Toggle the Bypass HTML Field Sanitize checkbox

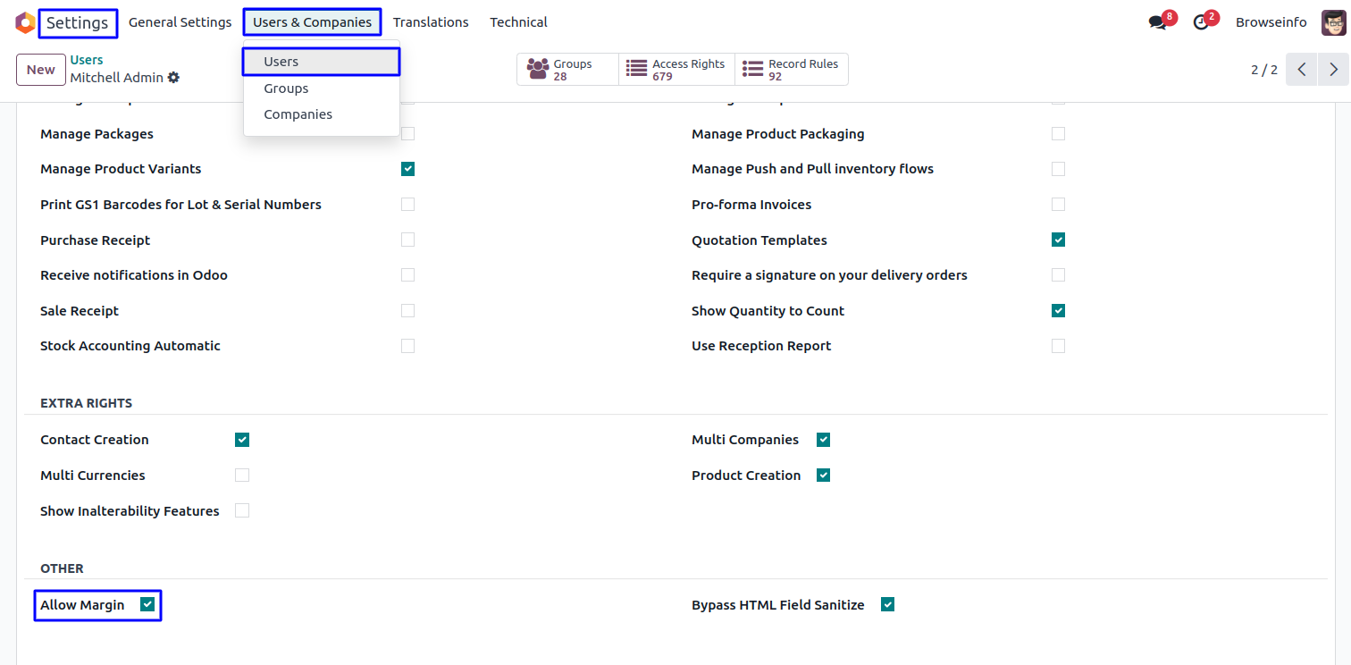tap(887, 605)
